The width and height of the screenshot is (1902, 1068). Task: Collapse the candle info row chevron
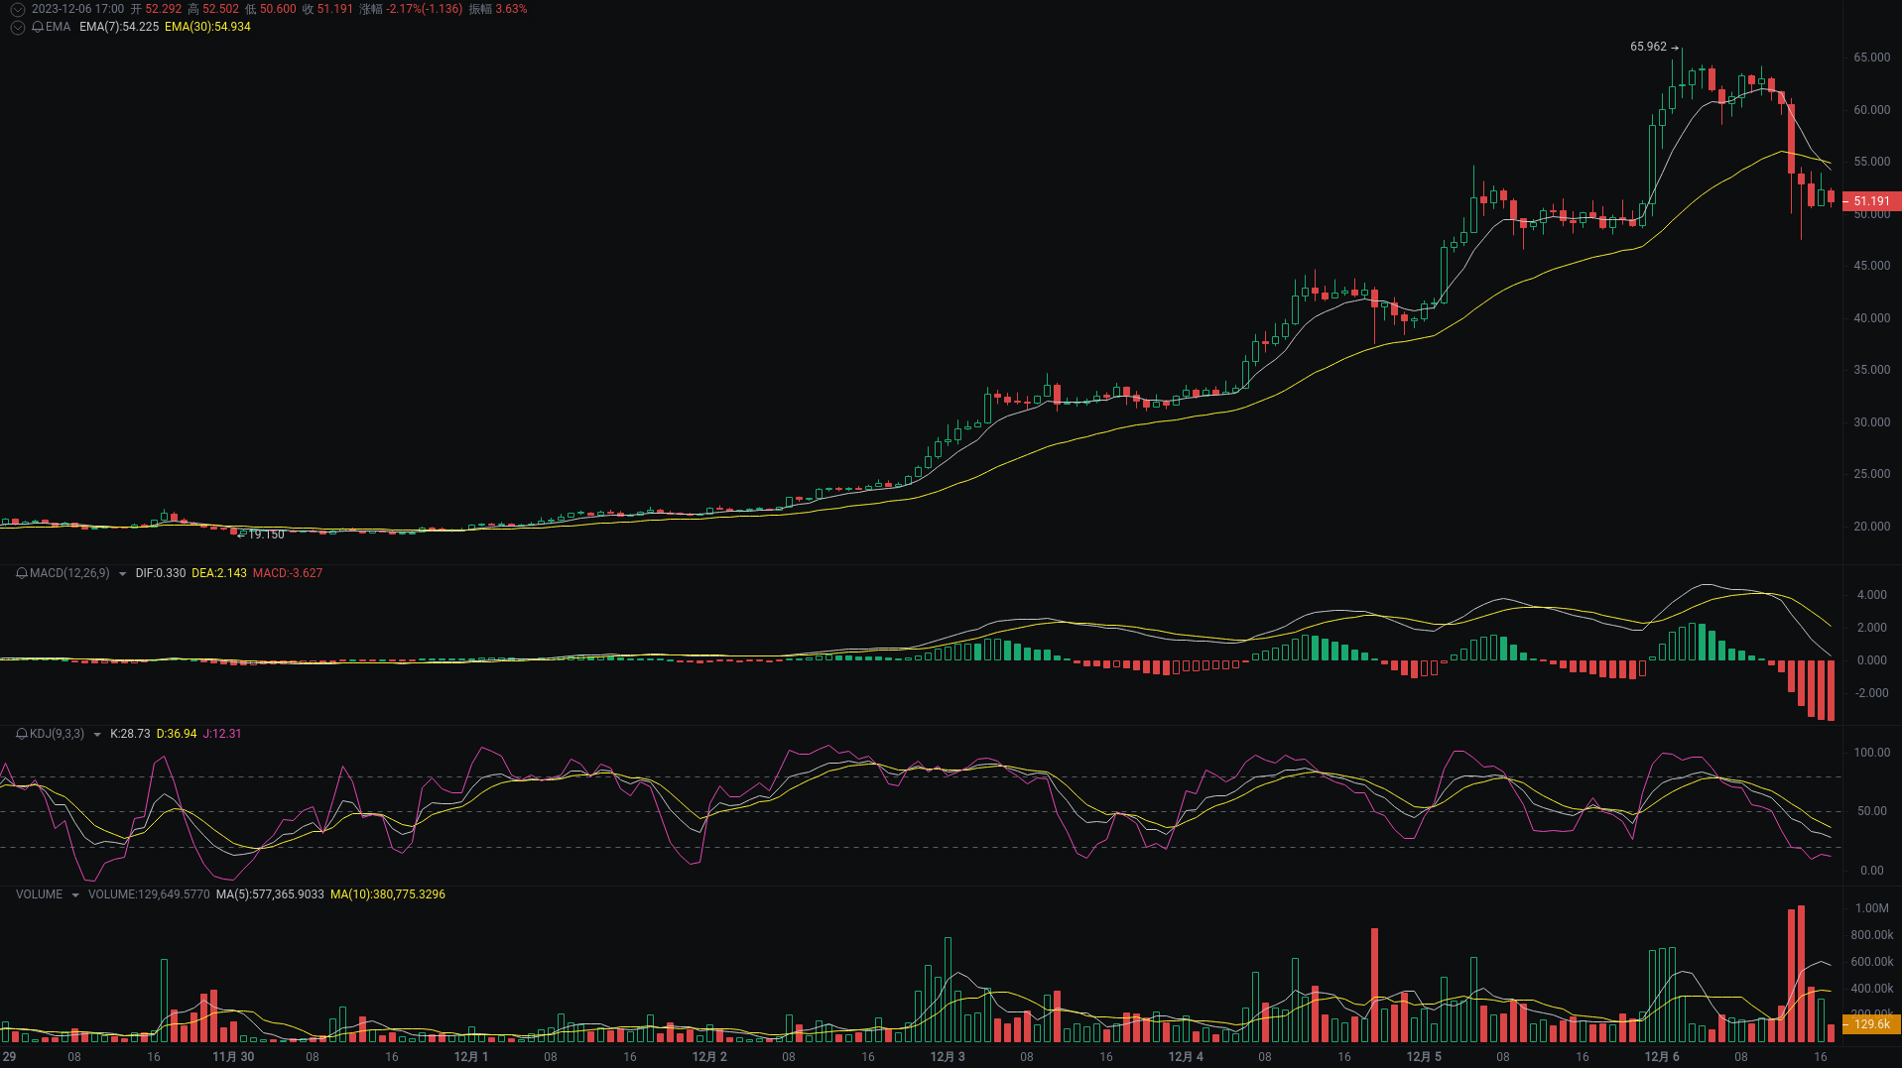[x=17, y=9]
